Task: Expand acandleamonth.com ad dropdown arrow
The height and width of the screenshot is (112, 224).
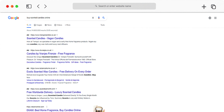Action: click(57, 89)
